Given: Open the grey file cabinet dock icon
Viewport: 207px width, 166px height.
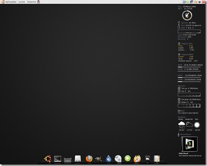Looking at the screenshot, I should click(x=68, y=159).
